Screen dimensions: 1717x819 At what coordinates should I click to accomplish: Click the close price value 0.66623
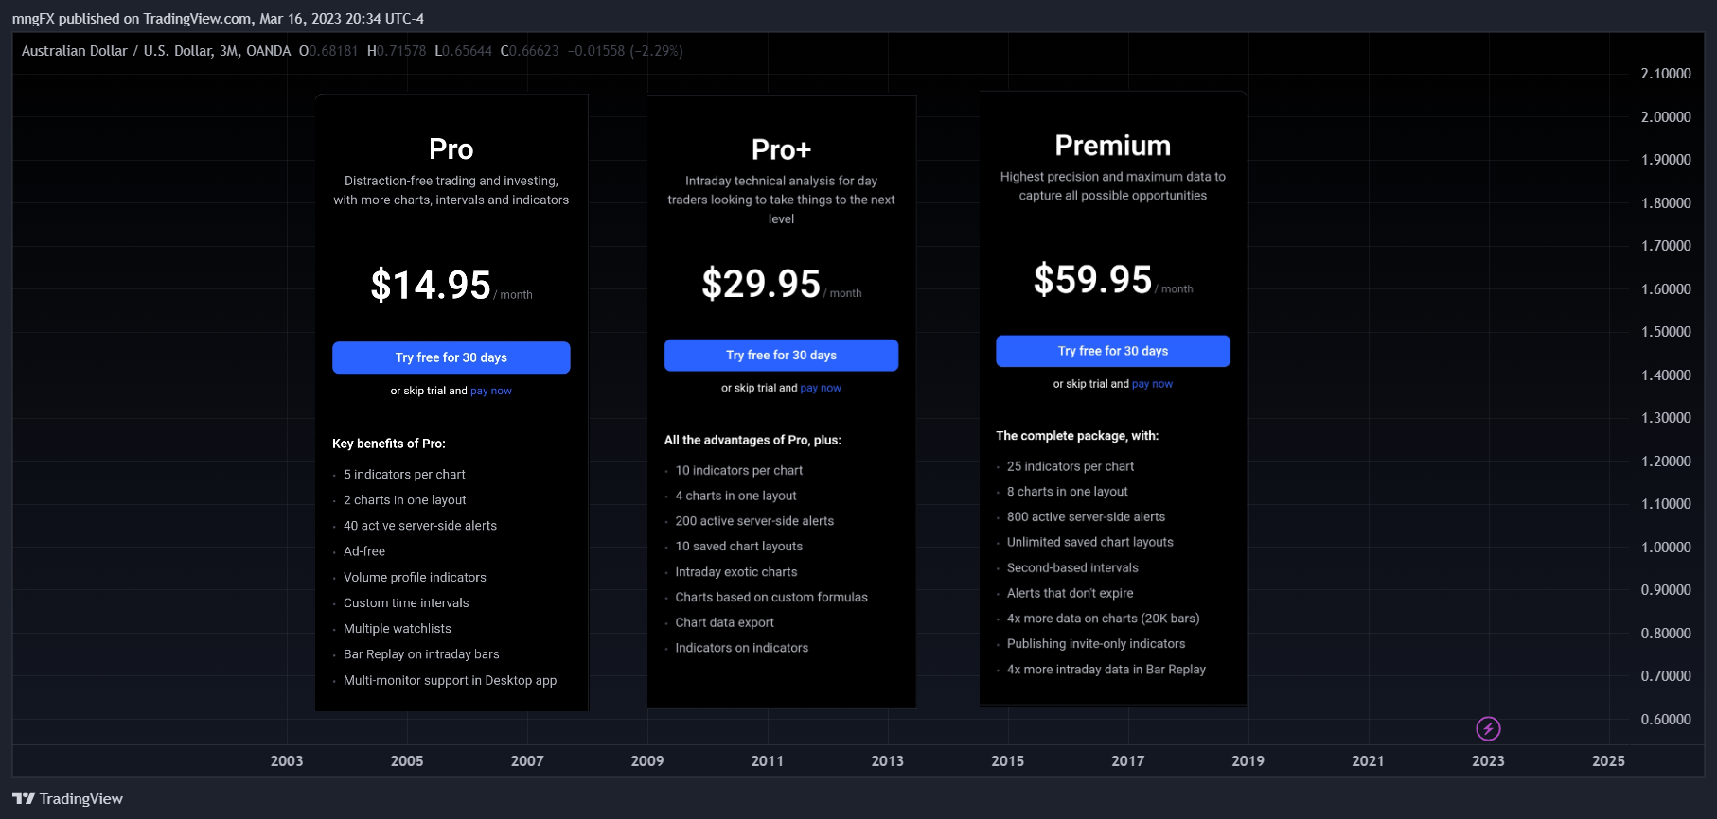coord(534,51)
